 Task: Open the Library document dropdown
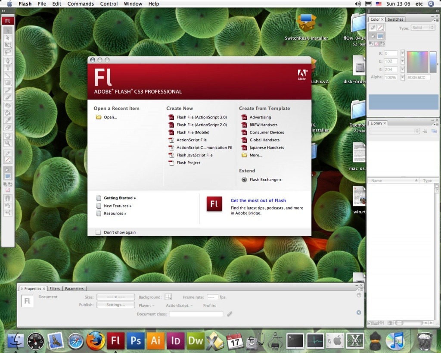click(x=394, y=131)
